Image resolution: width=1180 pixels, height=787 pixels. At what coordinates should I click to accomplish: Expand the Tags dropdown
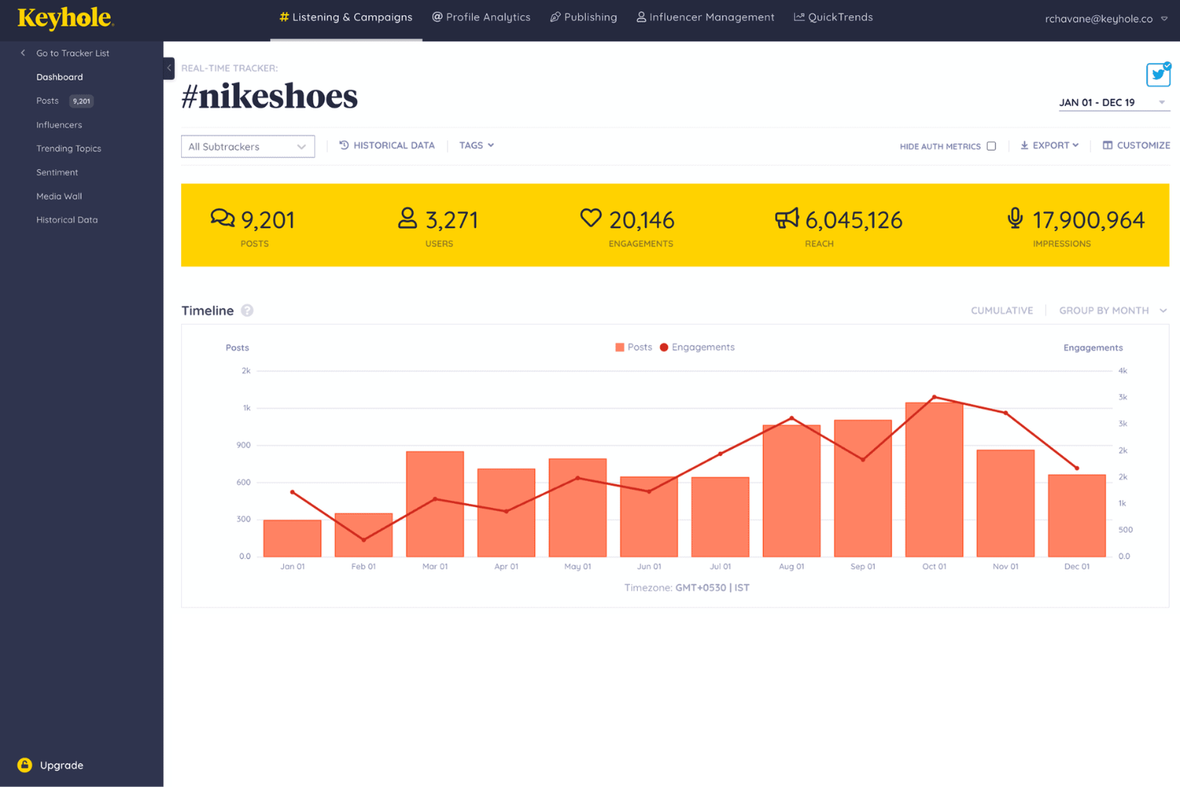pyautogui.click(x=476, y=145)
